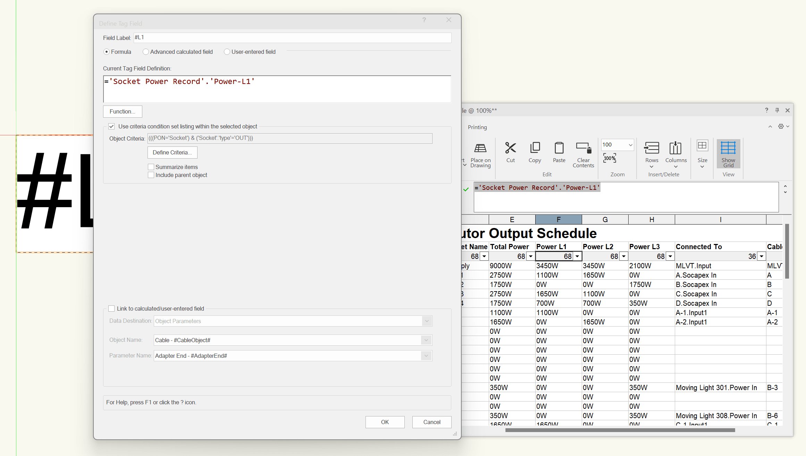This screenshot has width=806, height=456.
Task: Click the worksheet horizontal scrollbar
Action: (620, 430)
